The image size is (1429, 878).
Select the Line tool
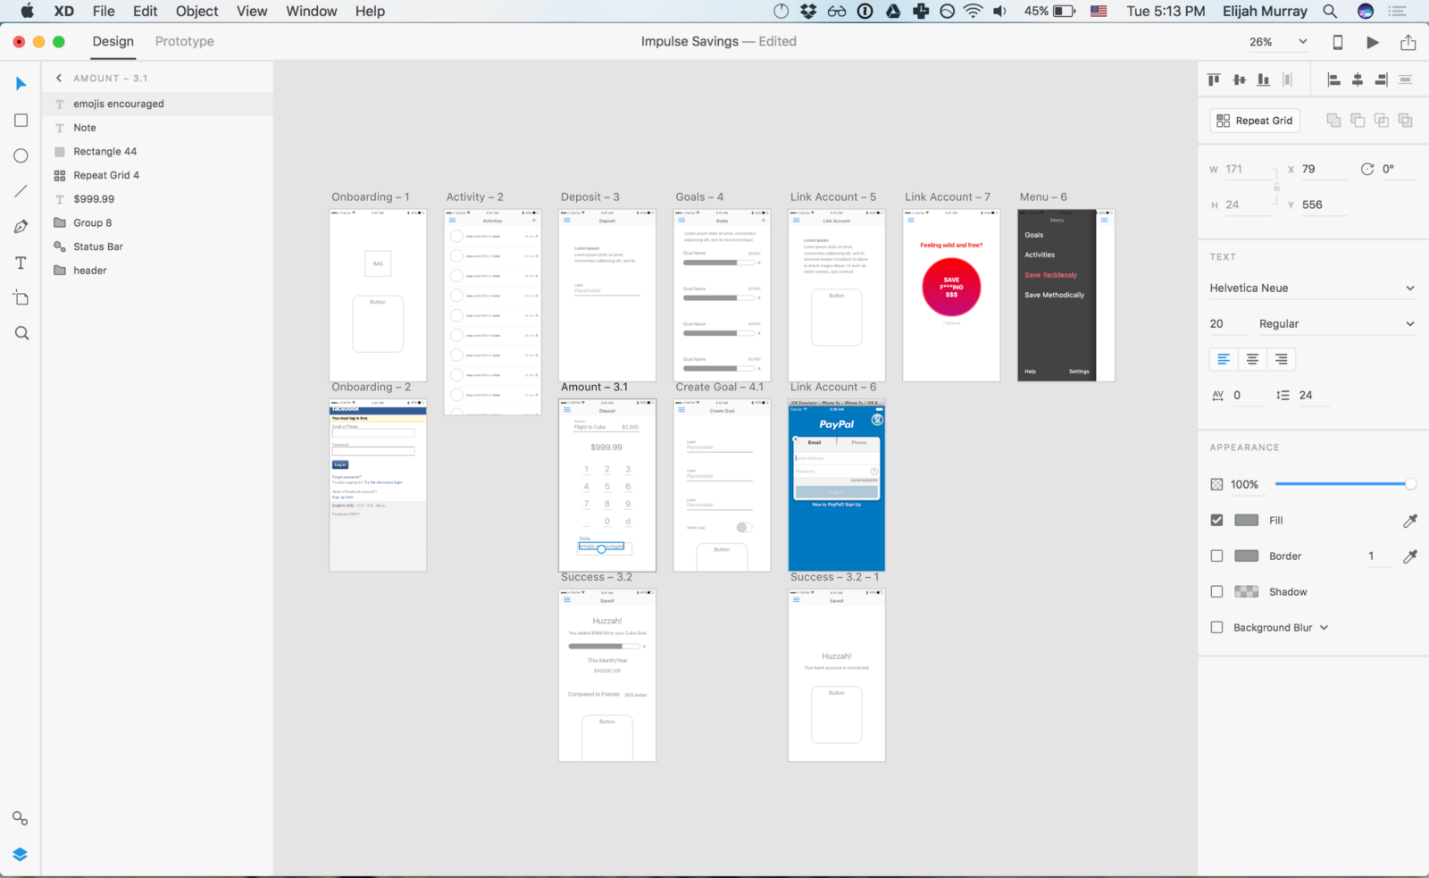coord(21,191)
